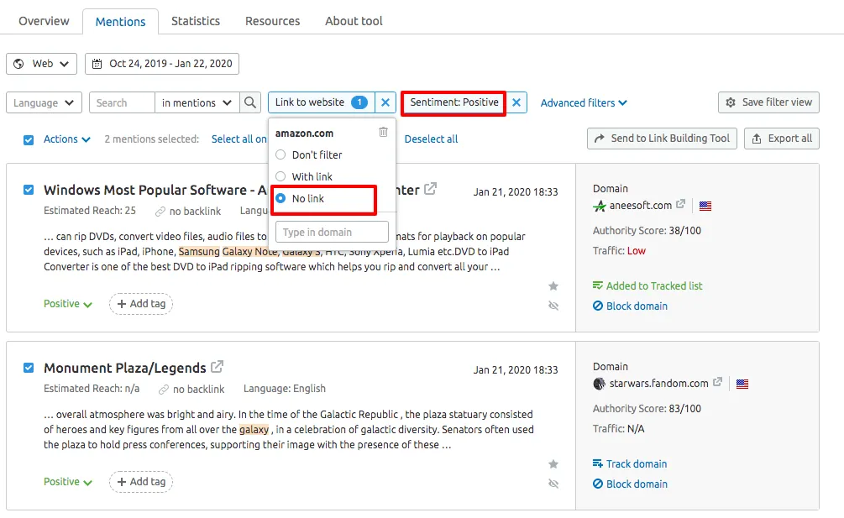
Task: Open the Advanced filters expander
Action: point(584,102)
